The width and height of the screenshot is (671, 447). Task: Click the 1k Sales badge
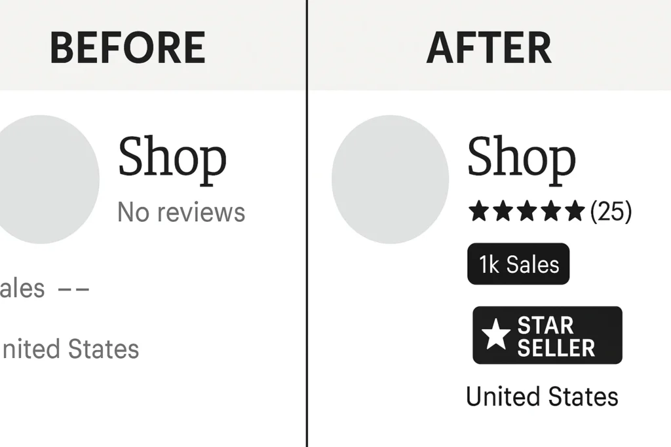(518, 264)
